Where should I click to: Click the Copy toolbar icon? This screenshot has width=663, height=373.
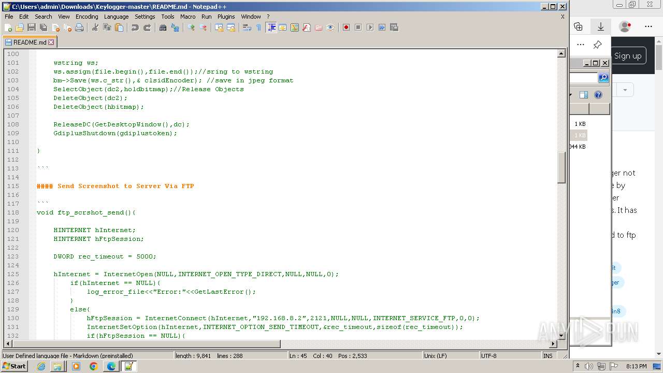pos(107,27)
